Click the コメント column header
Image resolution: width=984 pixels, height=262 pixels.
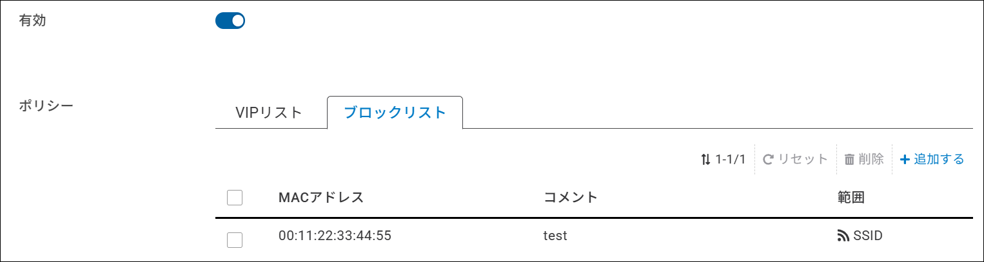(x=571, y=197)
